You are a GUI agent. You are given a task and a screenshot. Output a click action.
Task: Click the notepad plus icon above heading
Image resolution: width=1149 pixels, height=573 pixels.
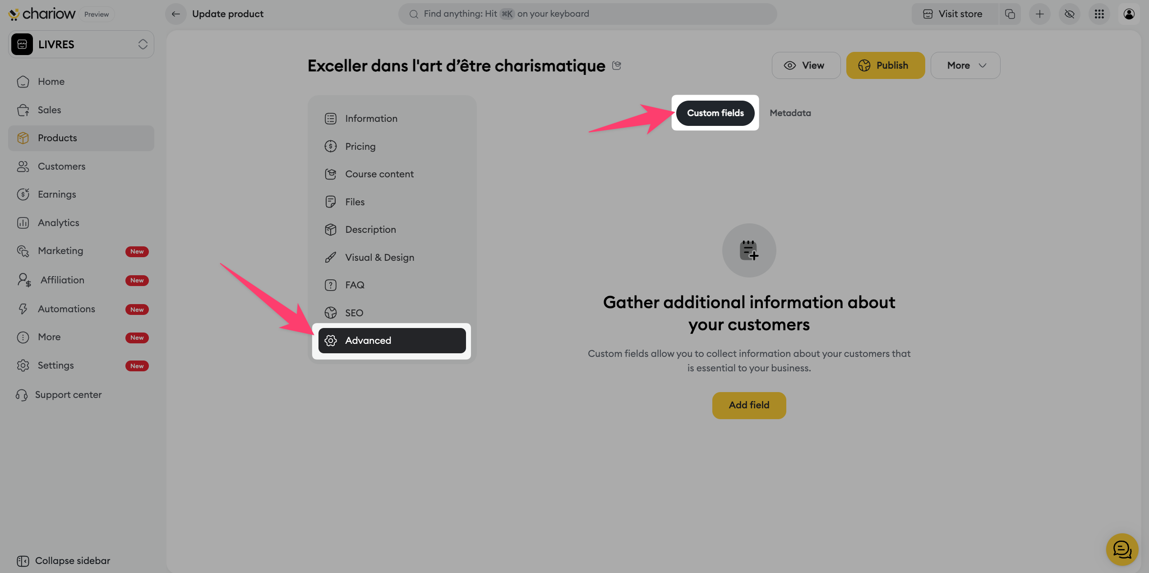pyautogui.click(x=749, y=250)
